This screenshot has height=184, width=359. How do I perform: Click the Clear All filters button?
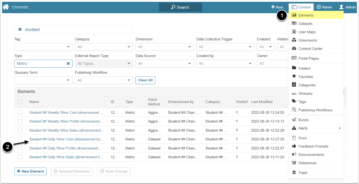pyautogui.click(x=145, y=80)
